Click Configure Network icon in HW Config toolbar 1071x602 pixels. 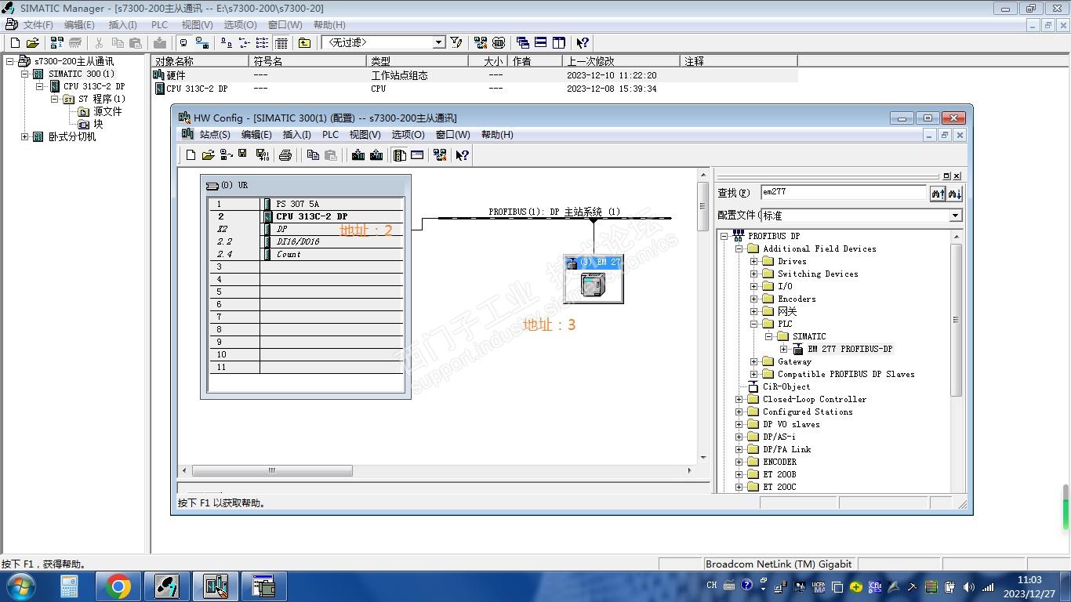(440, 155)
